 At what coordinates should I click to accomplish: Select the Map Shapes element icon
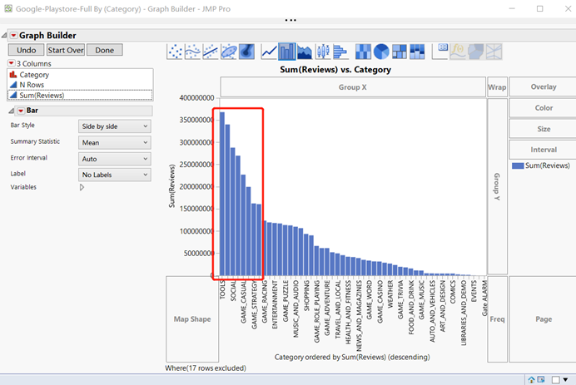[476, 52]
